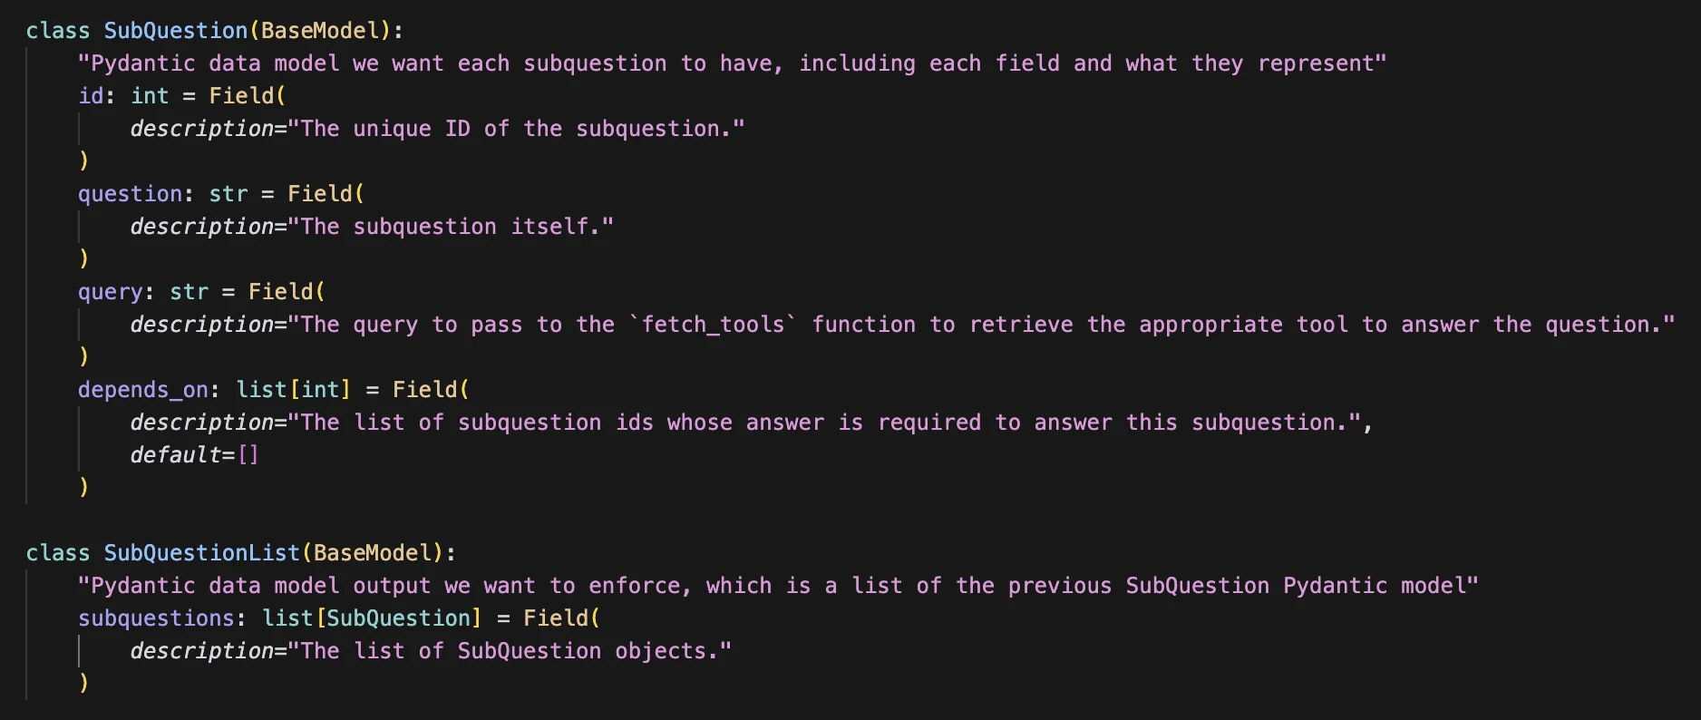The width and height of the screenshot is (1701, 720).
Task: Click the "The unique ID of the subquestion." string
Action: 516,129
